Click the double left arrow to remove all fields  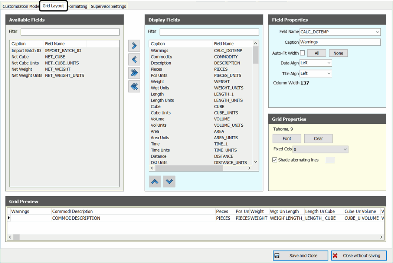click(x=134, y=86)
